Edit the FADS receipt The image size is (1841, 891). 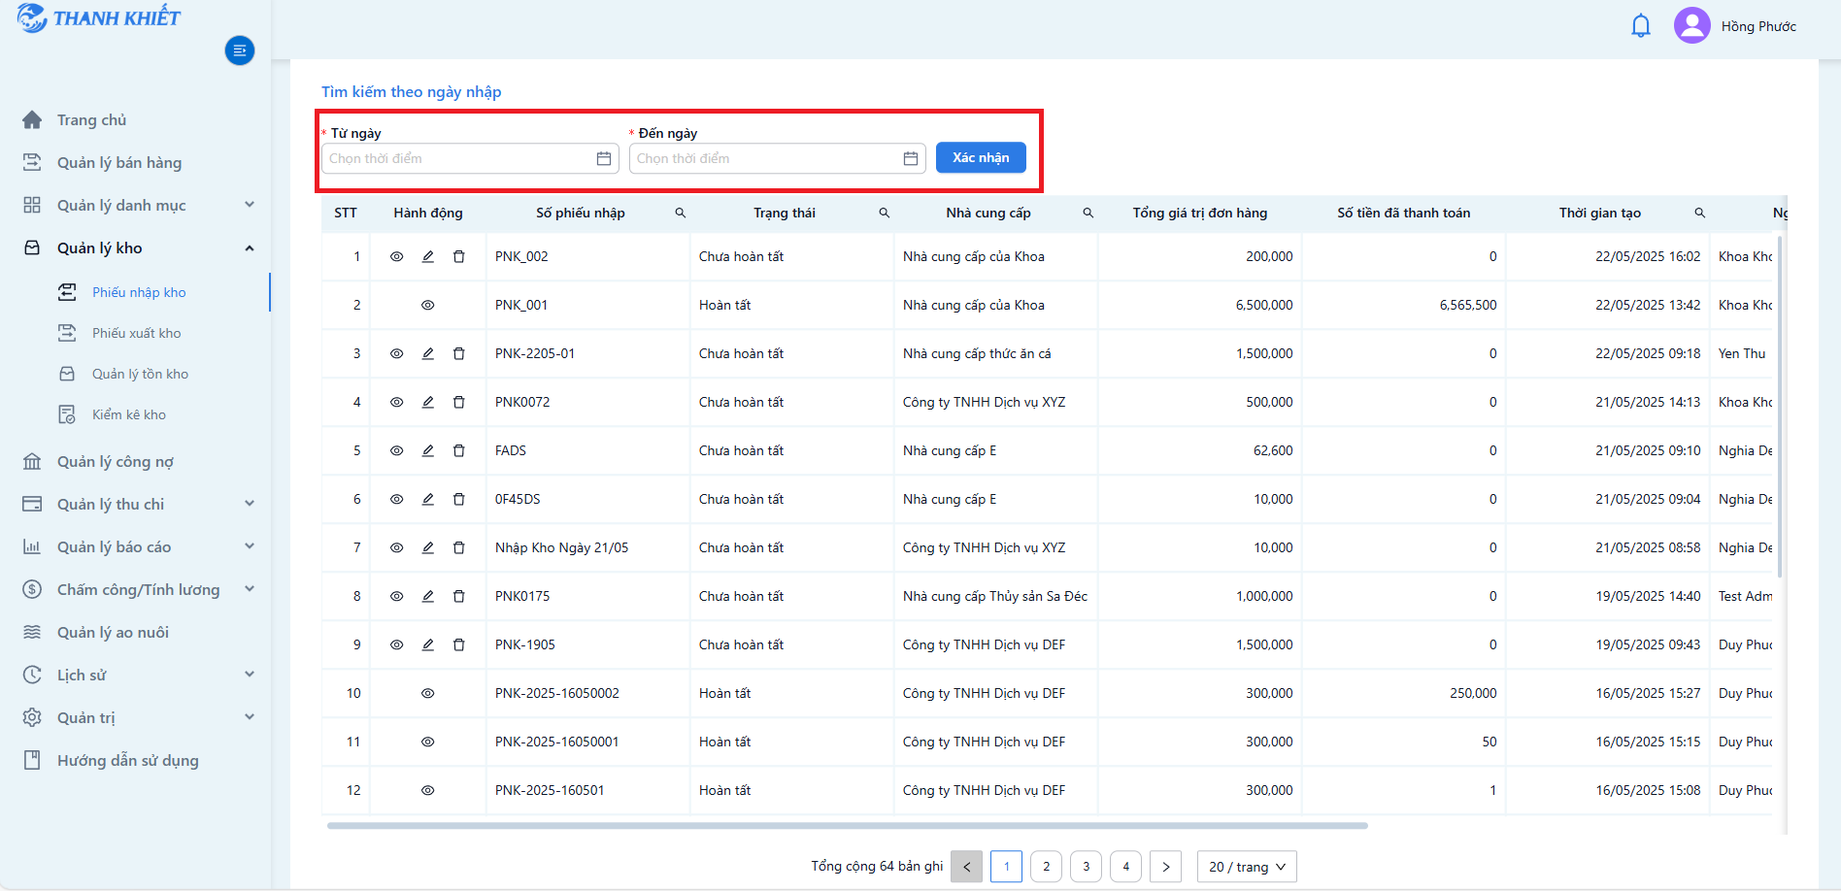coord(428,450)
